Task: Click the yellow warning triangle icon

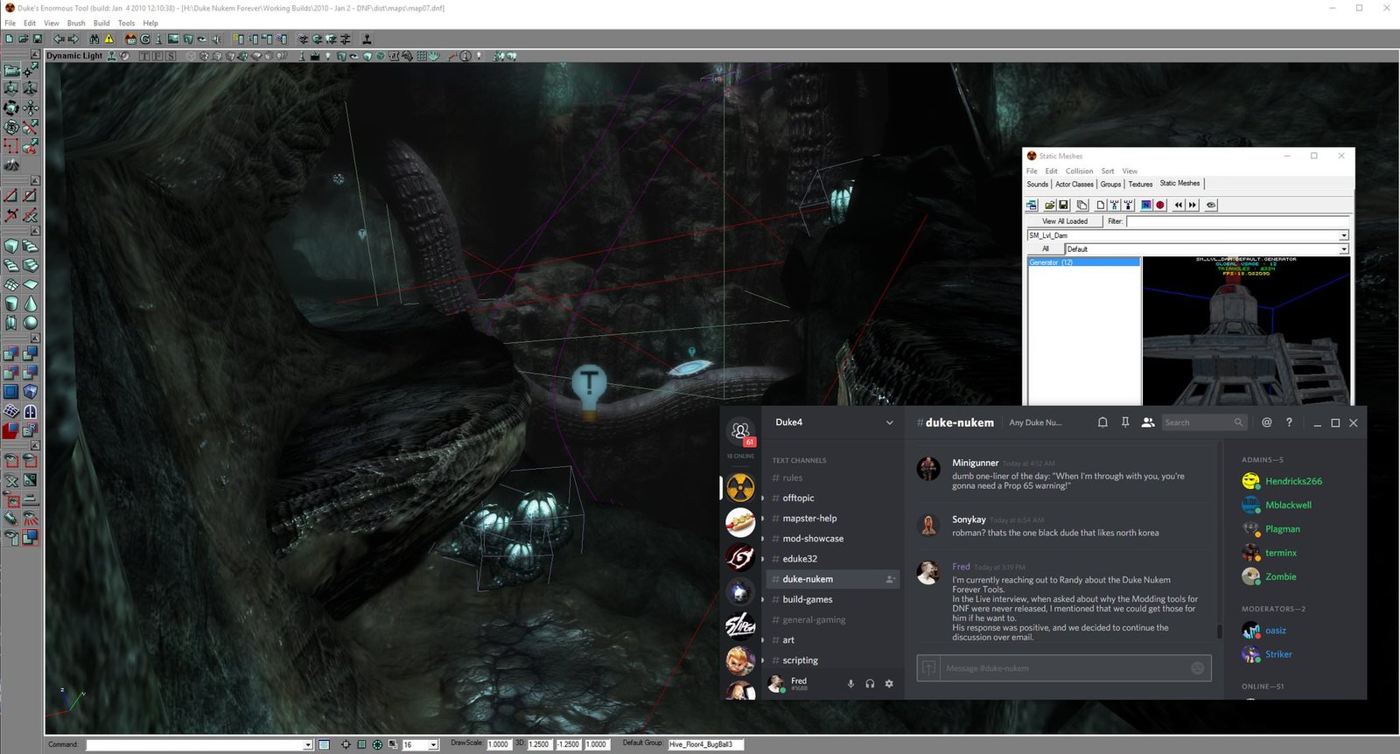Action: point(108,38)
